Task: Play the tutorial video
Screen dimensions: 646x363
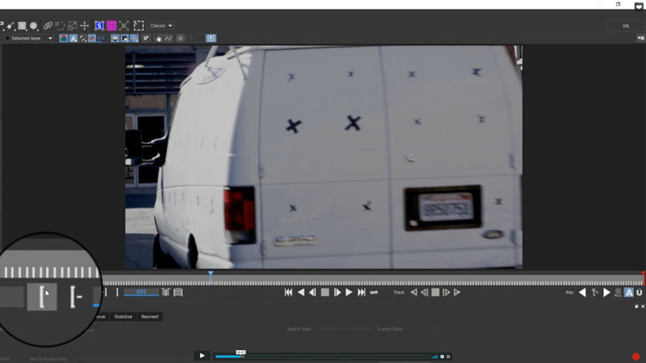Action: point(202,356)
